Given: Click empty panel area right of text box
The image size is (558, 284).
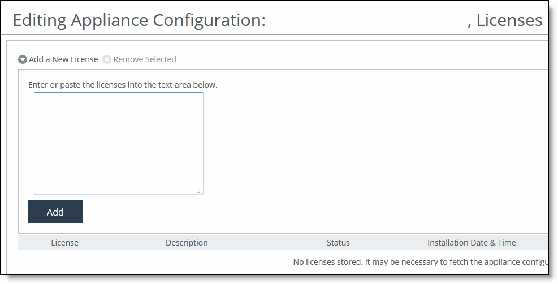Looking at the screenshot, I should tap(374, 144).
